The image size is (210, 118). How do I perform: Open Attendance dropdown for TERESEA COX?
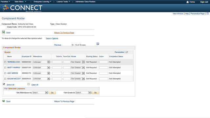tap(41, 62)
